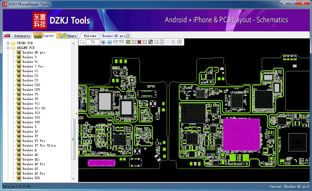The image size is (312, 191).
Task: Switch to the Welcome document tab
Action: pyautogui.click(x=90, y=36)
